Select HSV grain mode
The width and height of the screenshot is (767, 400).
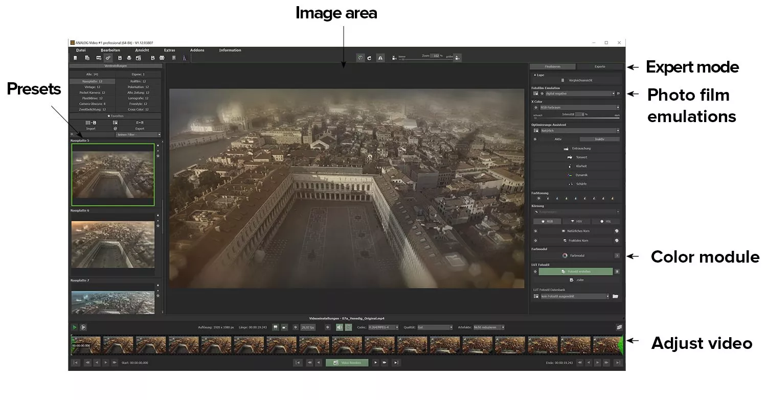pyautogui.click(x=576, y=222)
